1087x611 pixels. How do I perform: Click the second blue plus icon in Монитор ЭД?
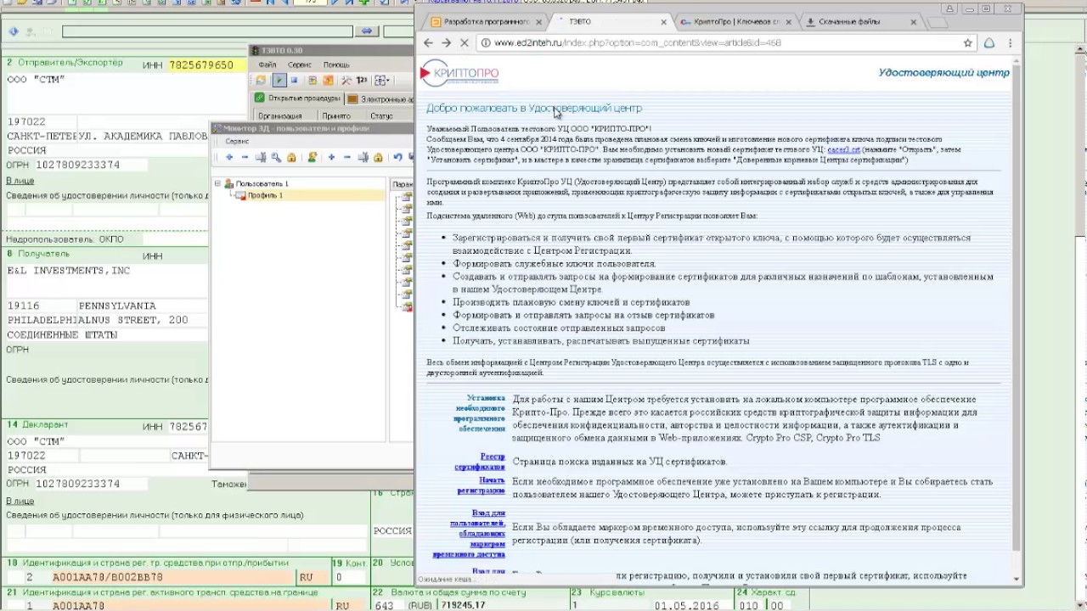(332, 157)
